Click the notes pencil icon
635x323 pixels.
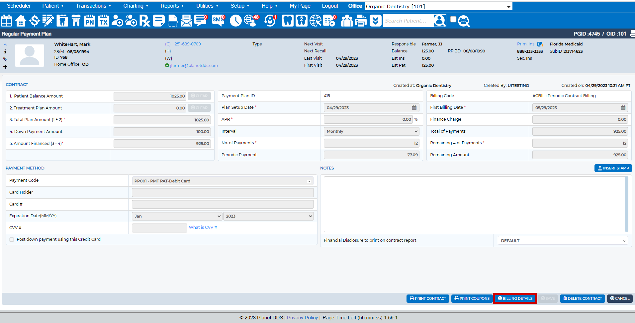48,21
